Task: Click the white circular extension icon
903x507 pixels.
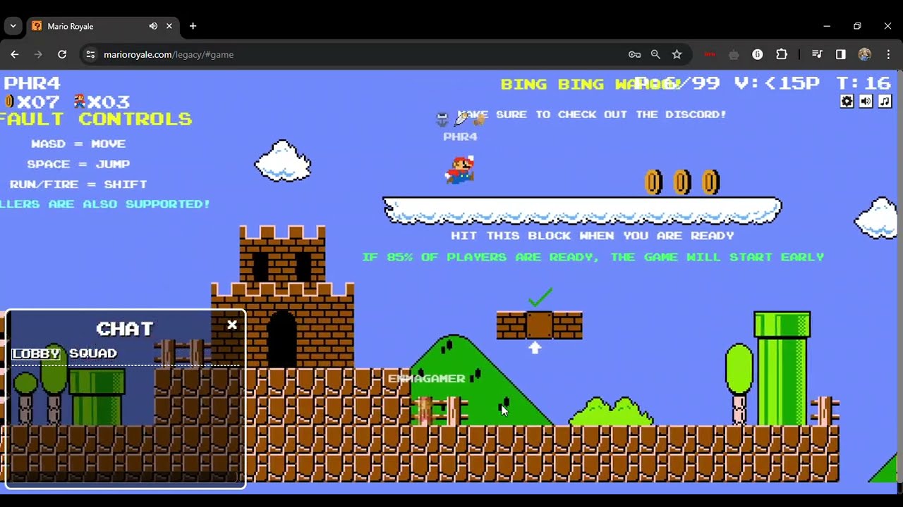Action: point(758,54)
